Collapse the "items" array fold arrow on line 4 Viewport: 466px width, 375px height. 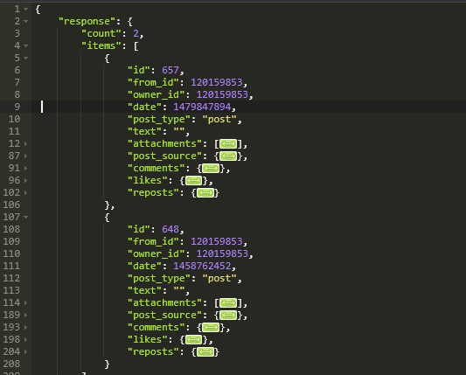point(26,45)
